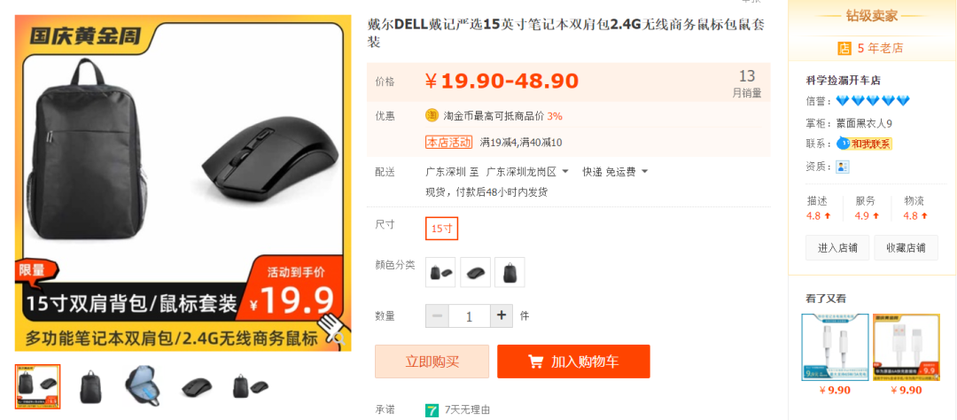Viewport: 957px width, 420px height.
Task: Click the blue diamond reputation icons
Action: tap(873, 101)
